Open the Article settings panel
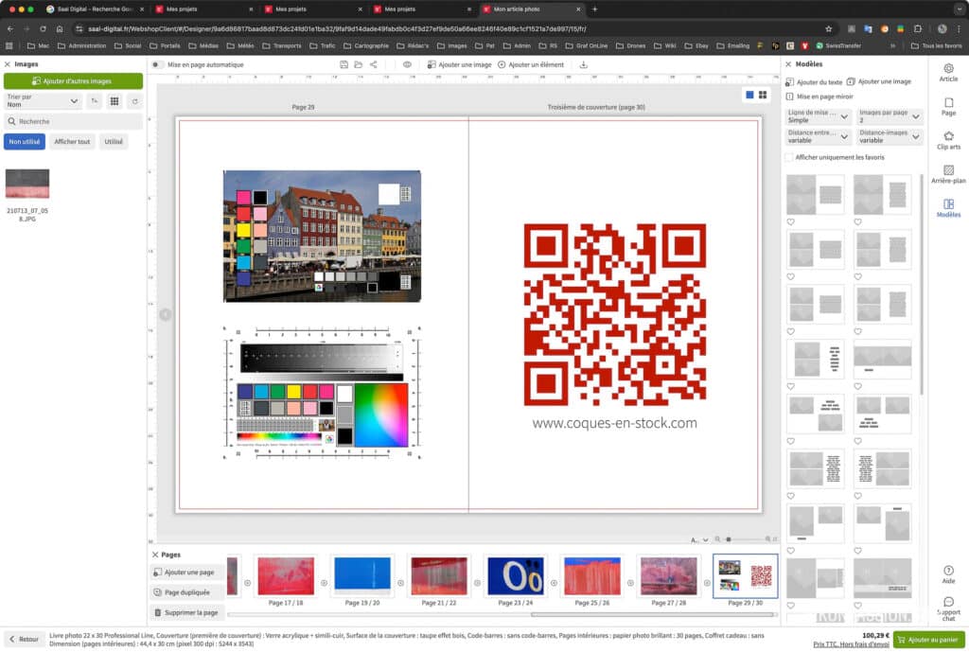This screenshot has height=652, width=969. 948,72
